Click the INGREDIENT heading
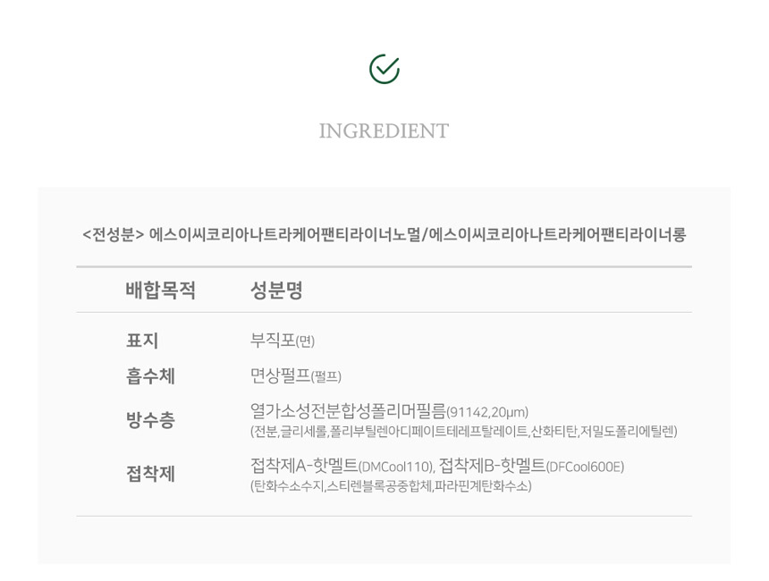This screenshot has width=769, height=581. pyautogui.click(x=384, y=131)
